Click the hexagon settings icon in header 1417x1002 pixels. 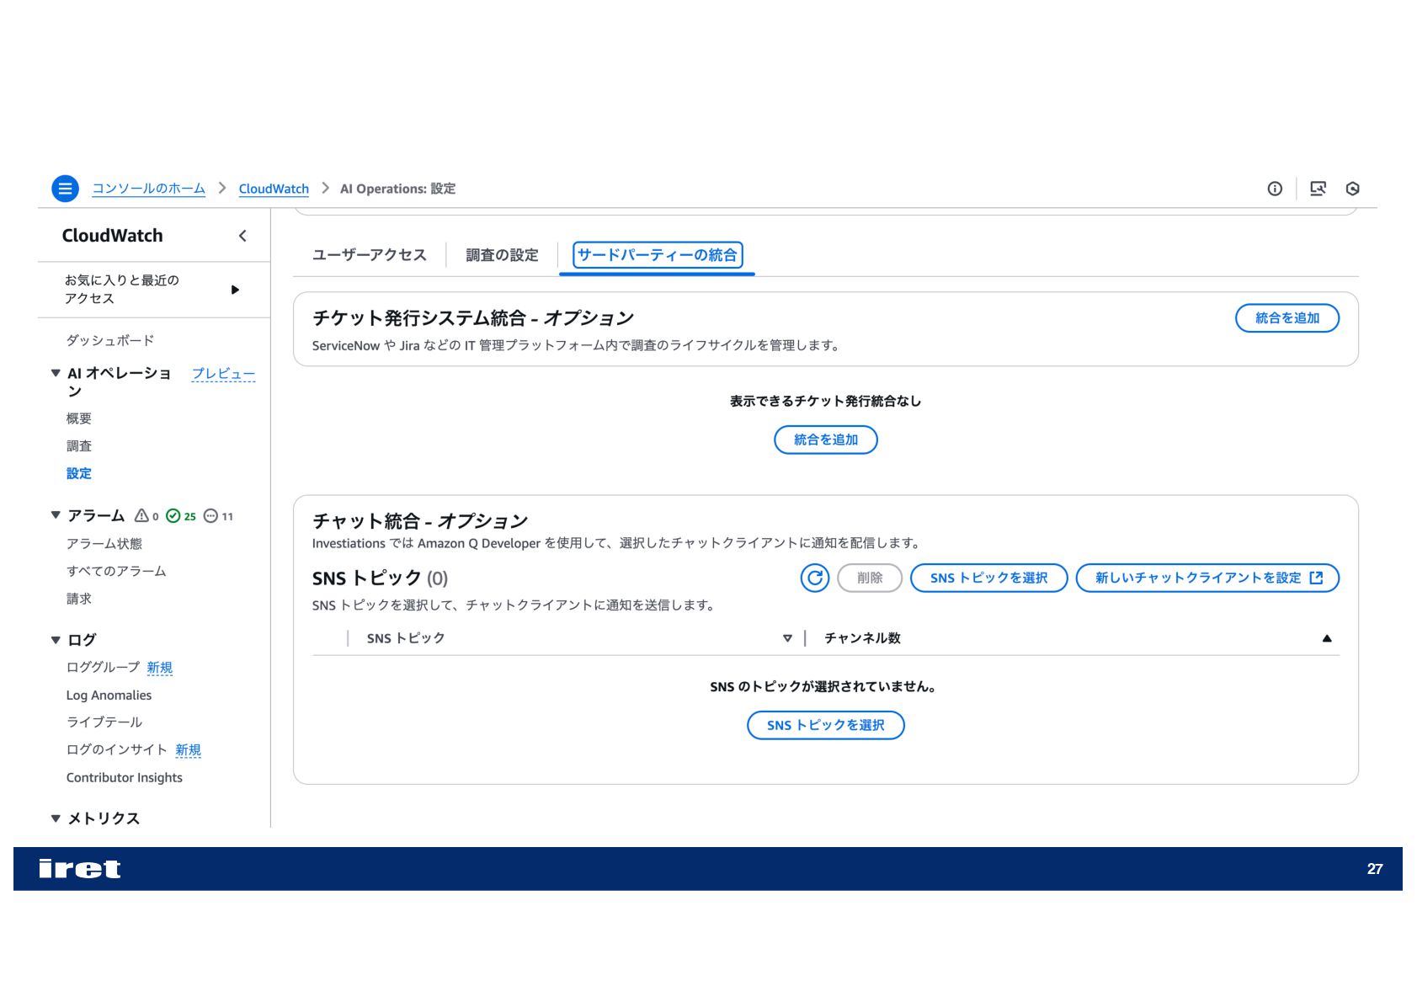[x=1353, y=189]
